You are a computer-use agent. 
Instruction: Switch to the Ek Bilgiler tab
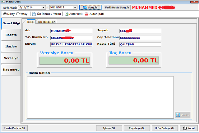(x=47, y=22)
